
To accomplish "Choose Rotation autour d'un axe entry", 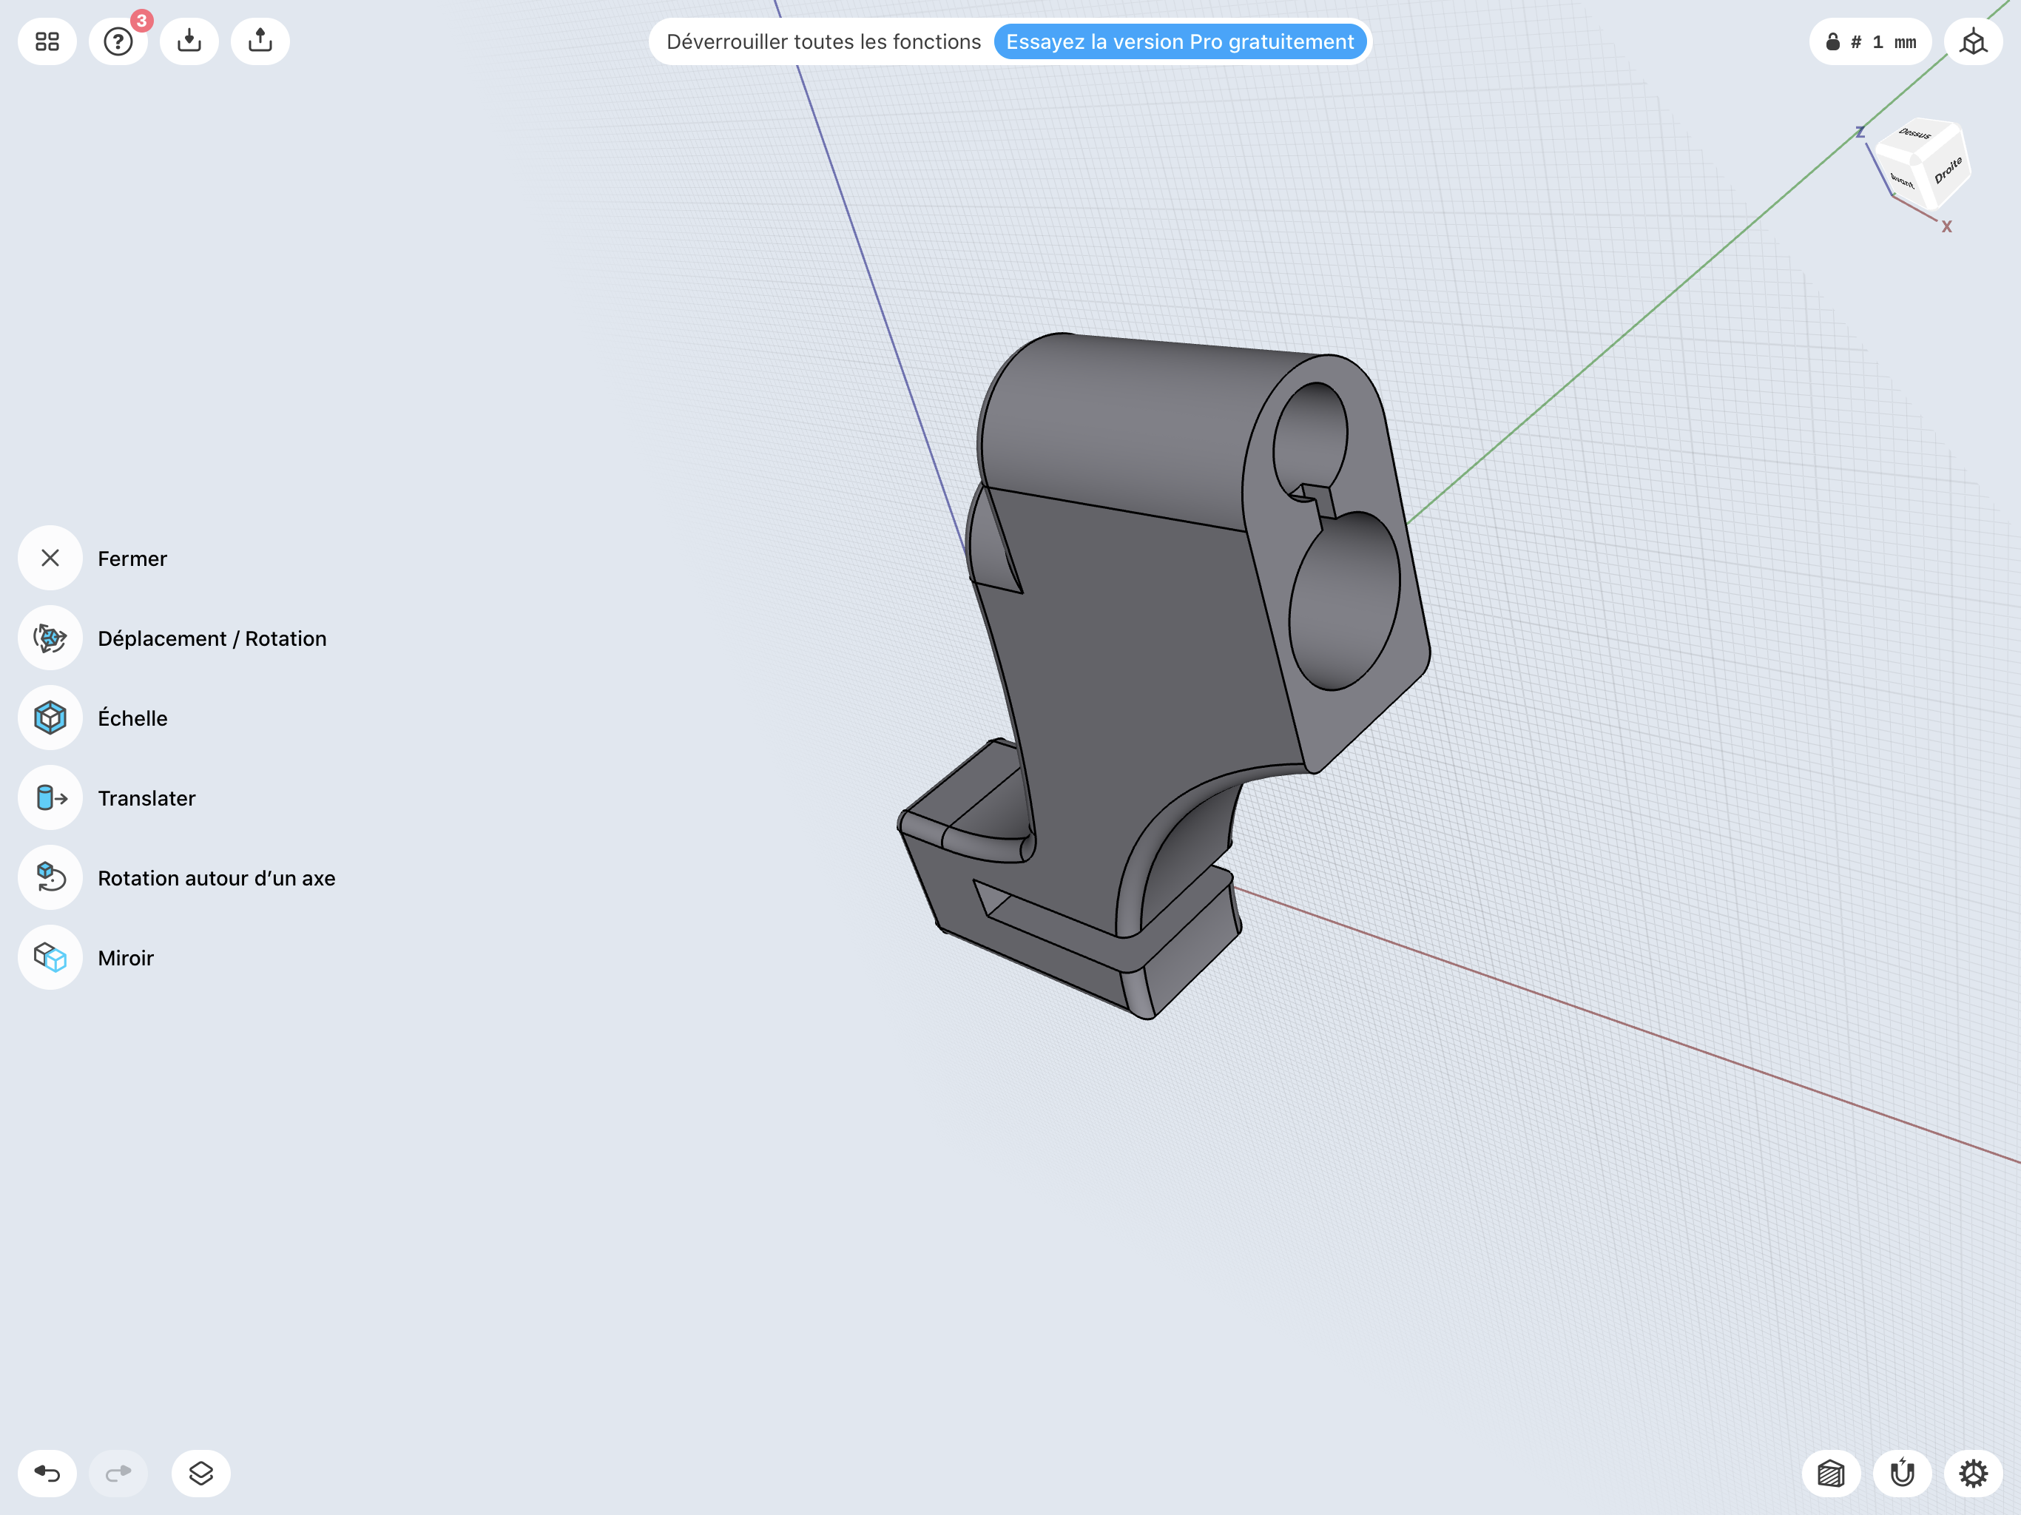I will [217, 878].
